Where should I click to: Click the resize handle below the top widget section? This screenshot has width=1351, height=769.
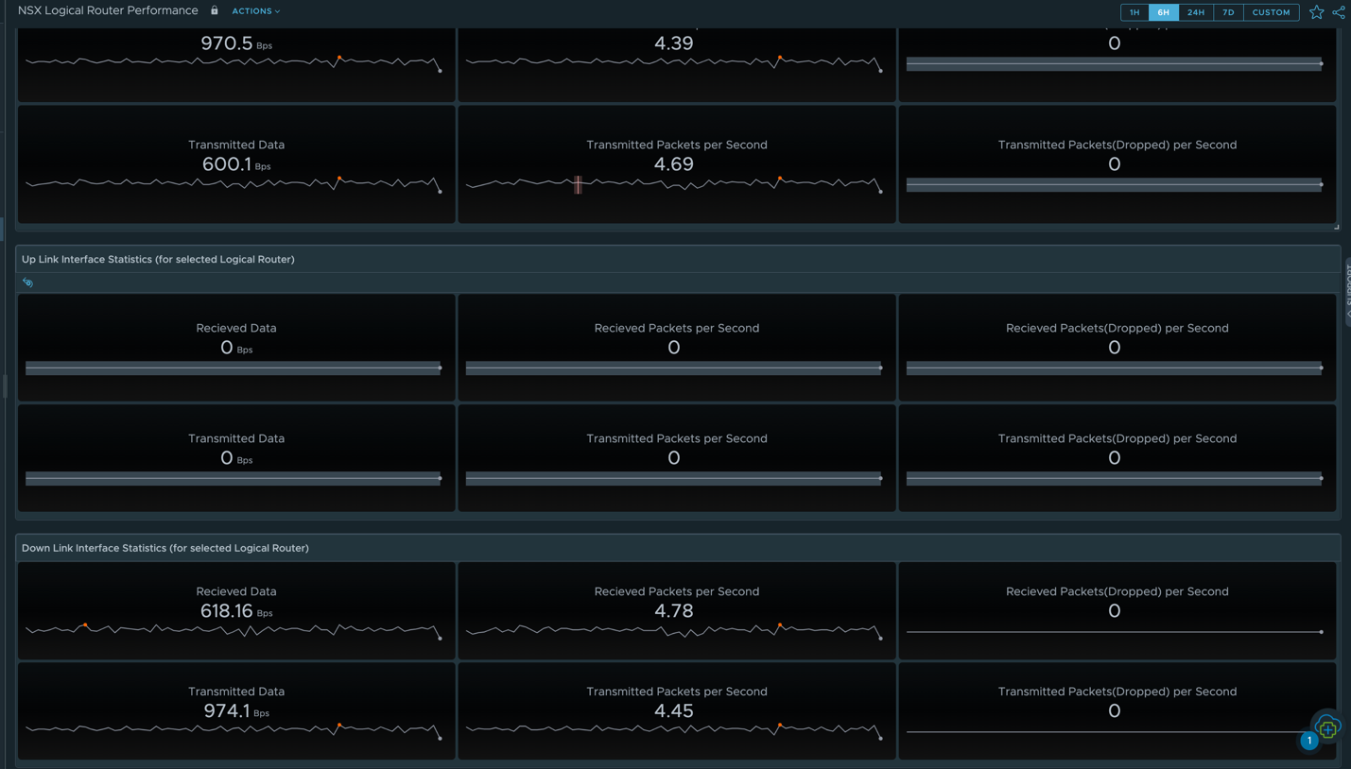point(1336,227)
